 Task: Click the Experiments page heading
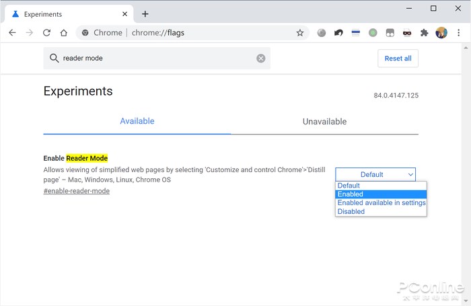tap(78, 91)
